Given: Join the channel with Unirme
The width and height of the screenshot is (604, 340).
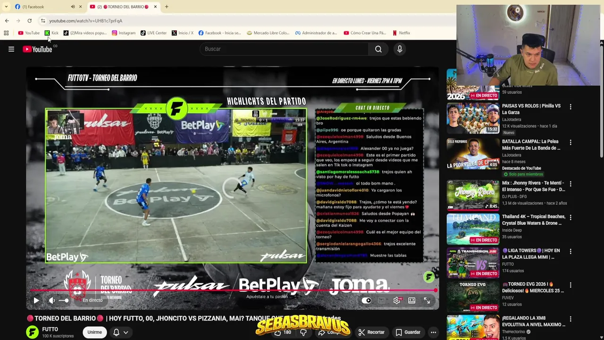Looking at the screenshot, I should [94, 332].
